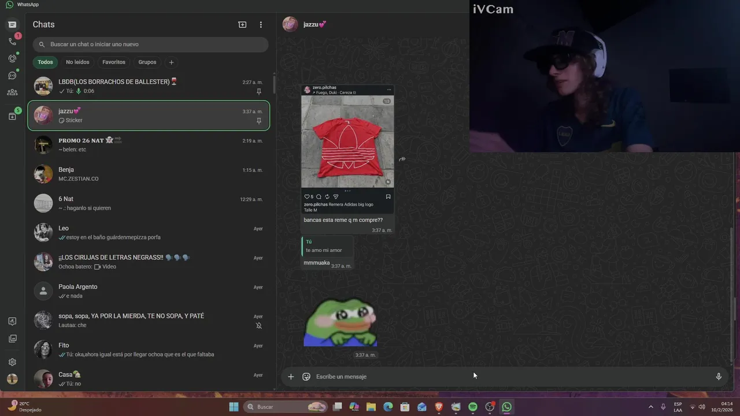740x416 pixels.
Task: Select the Favoritos filter
Action: point(114,62)
